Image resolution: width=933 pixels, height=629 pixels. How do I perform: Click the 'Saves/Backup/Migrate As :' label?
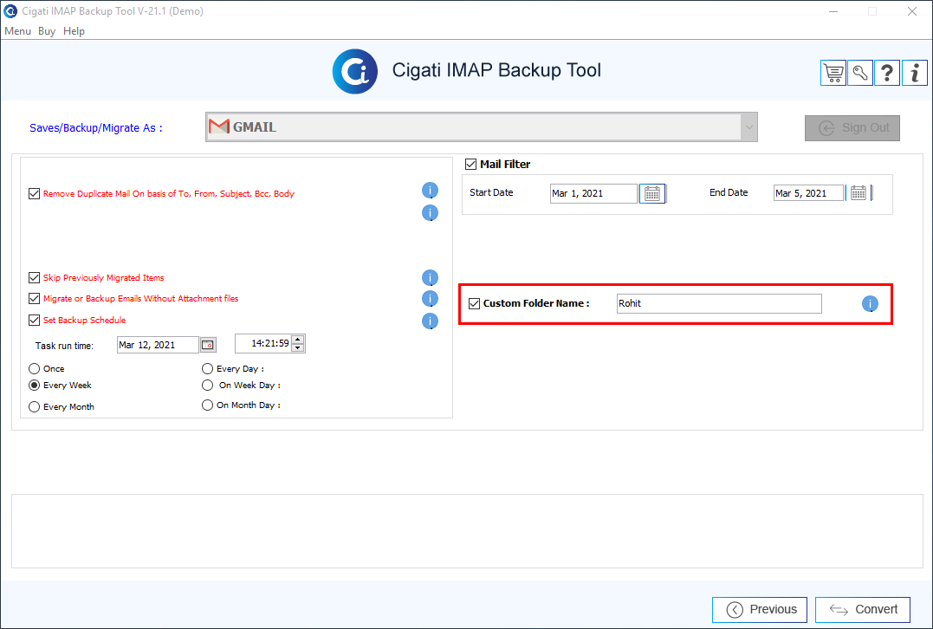click(96, 128)
